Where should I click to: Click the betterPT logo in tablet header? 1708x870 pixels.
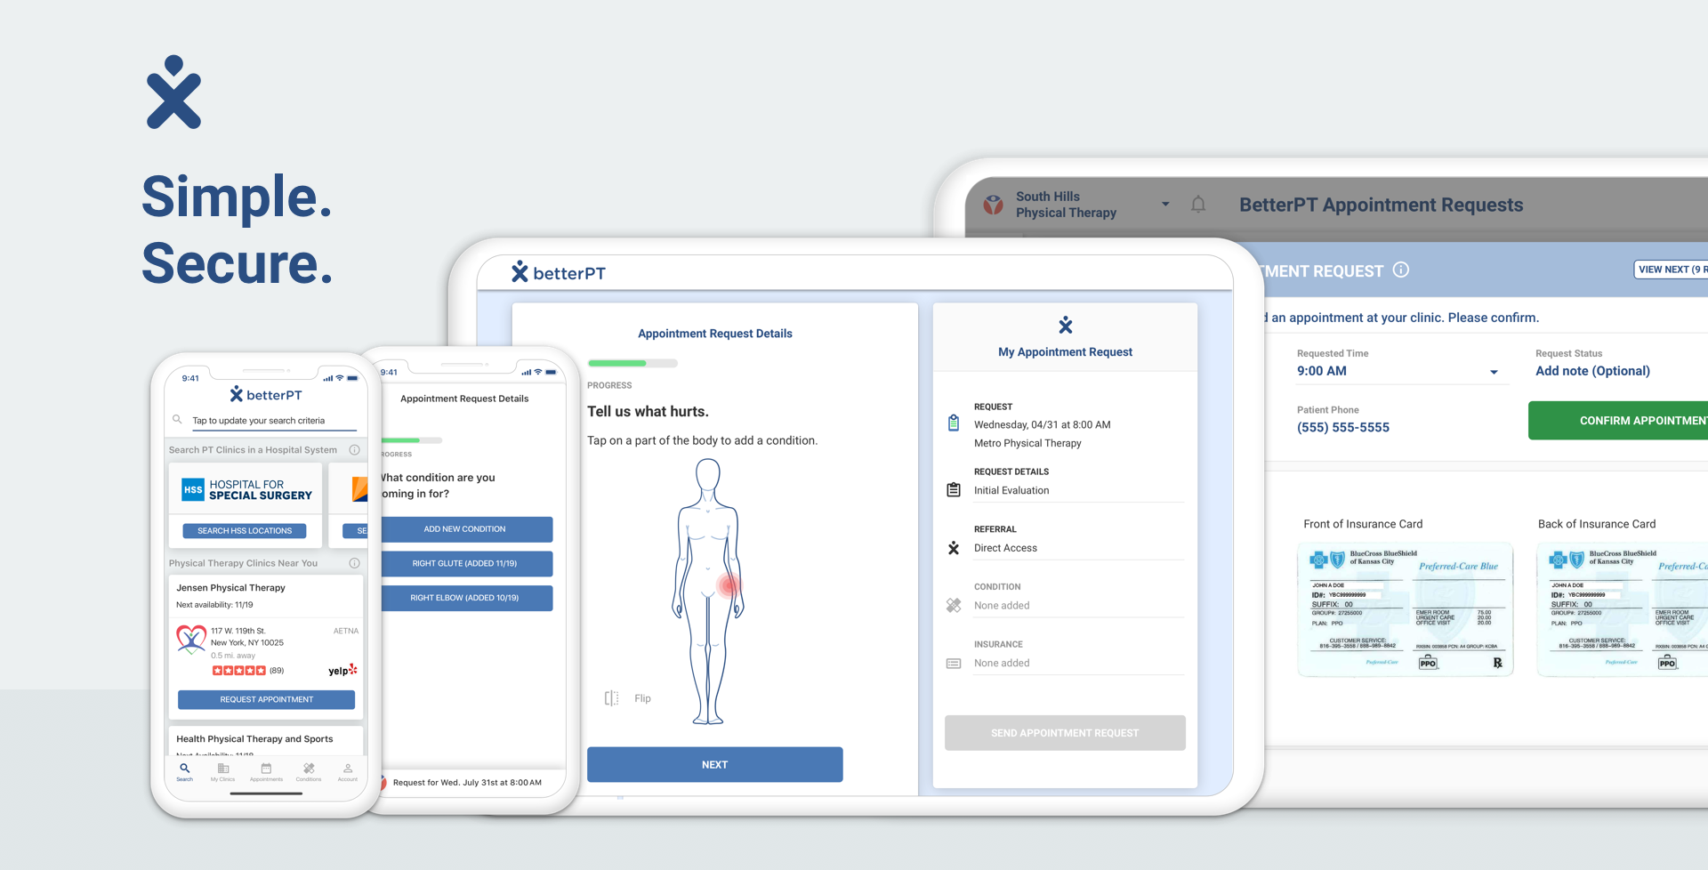coord(559,273)
